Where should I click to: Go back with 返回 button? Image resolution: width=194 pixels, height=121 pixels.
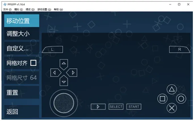coord(22,111)
